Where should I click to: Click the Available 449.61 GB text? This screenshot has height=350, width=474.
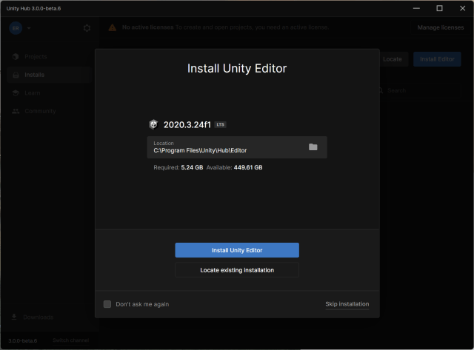point(234,167)
